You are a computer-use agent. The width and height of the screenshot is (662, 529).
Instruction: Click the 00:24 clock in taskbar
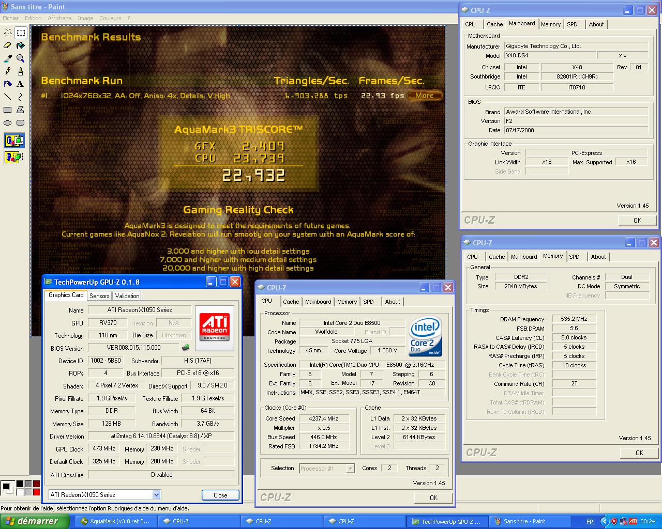coord(647,521)
